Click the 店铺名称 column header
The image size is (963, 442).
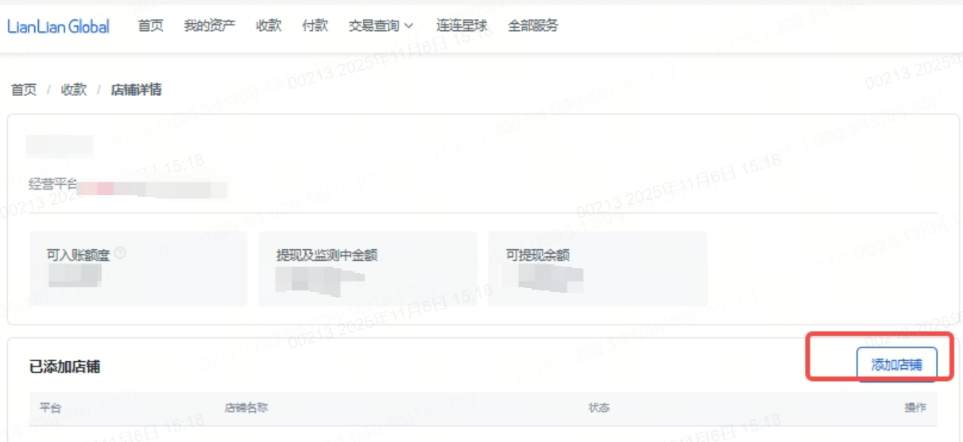pos(246,408)
